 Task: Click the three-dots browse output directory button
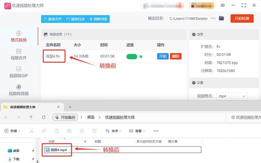coord(213,18)
